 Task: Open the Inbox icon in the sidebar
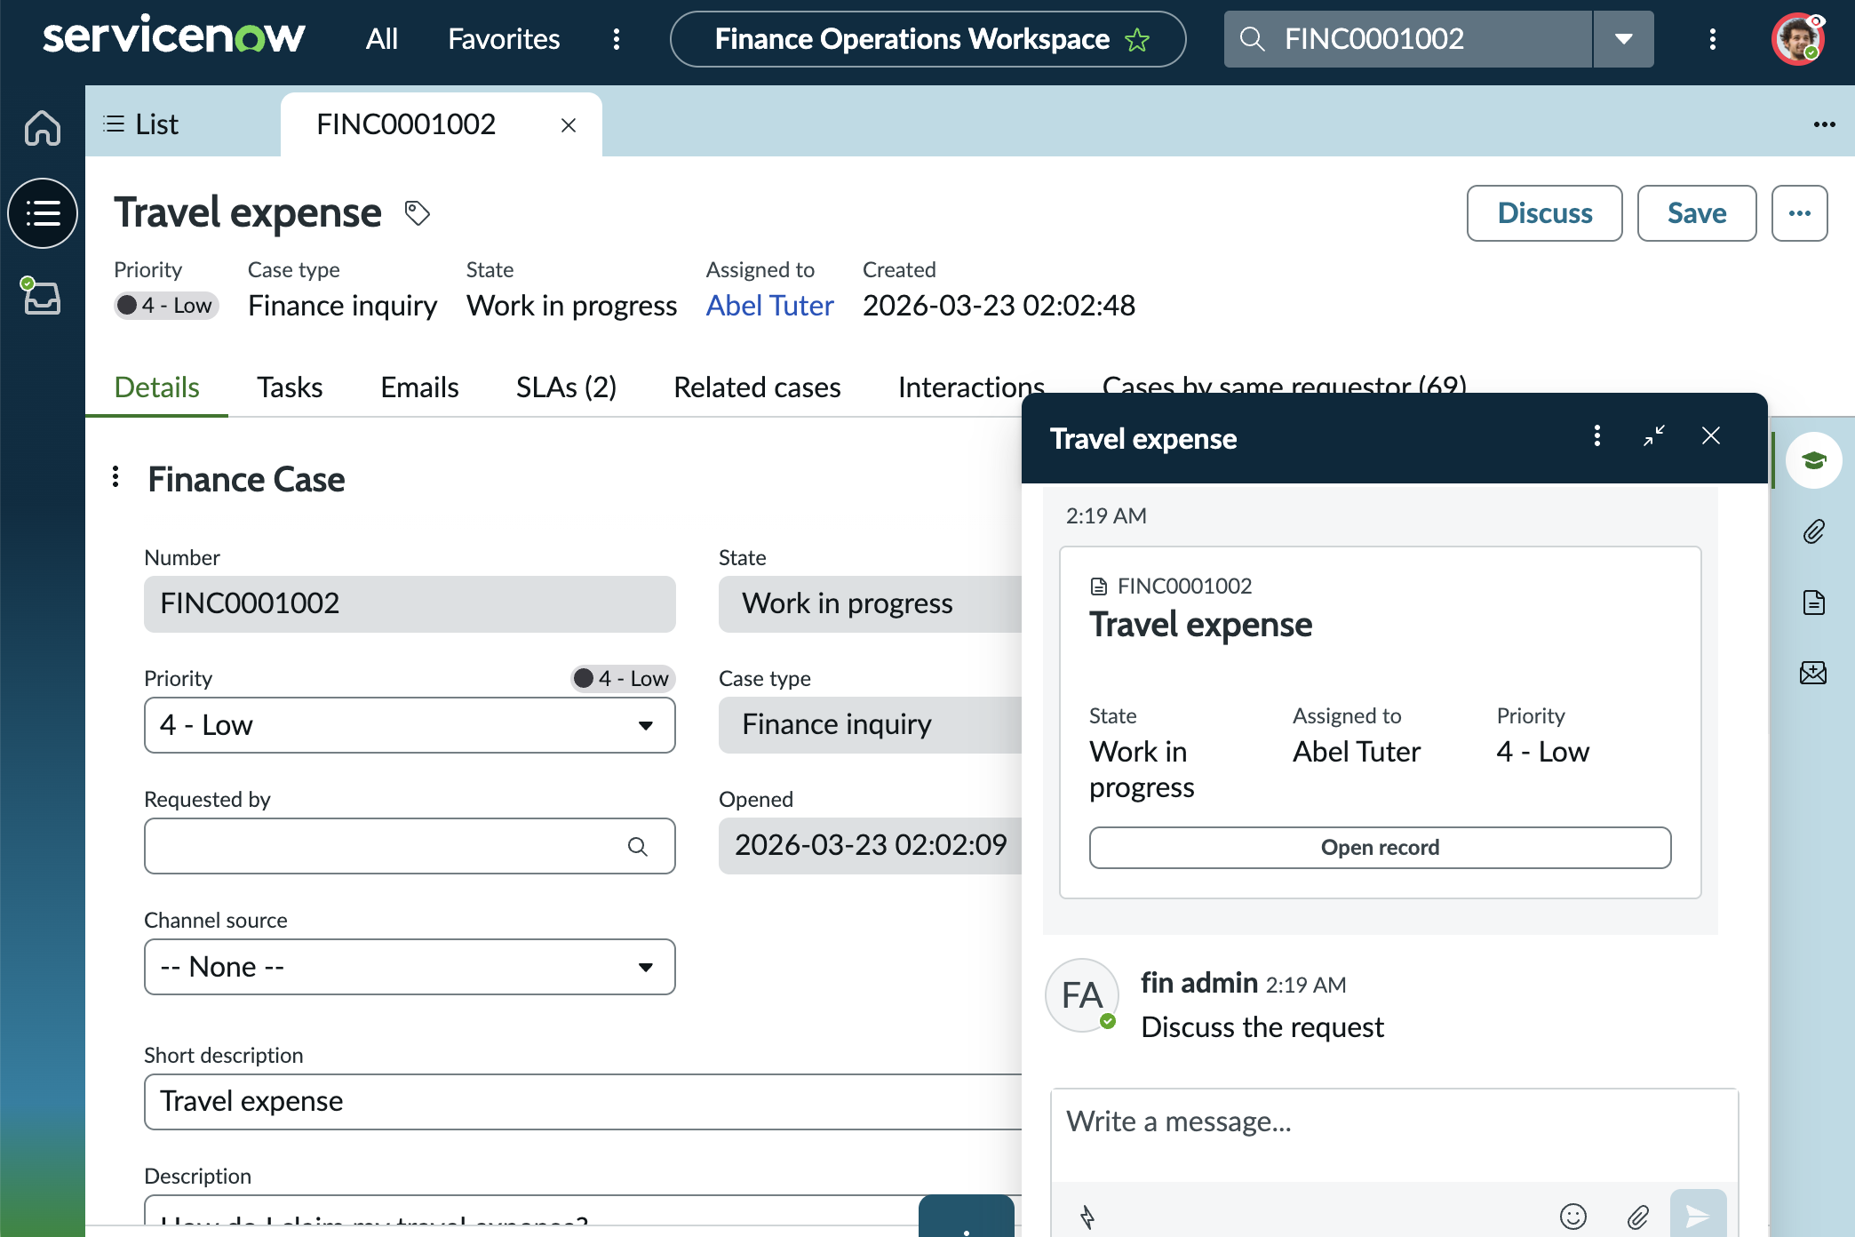pos(42,297)
